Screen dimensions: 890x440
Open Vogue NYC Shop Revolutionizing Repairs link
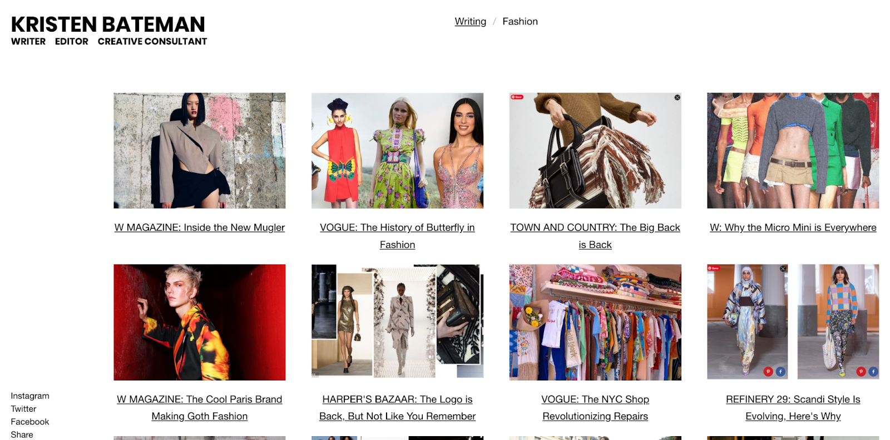point(595,408)
